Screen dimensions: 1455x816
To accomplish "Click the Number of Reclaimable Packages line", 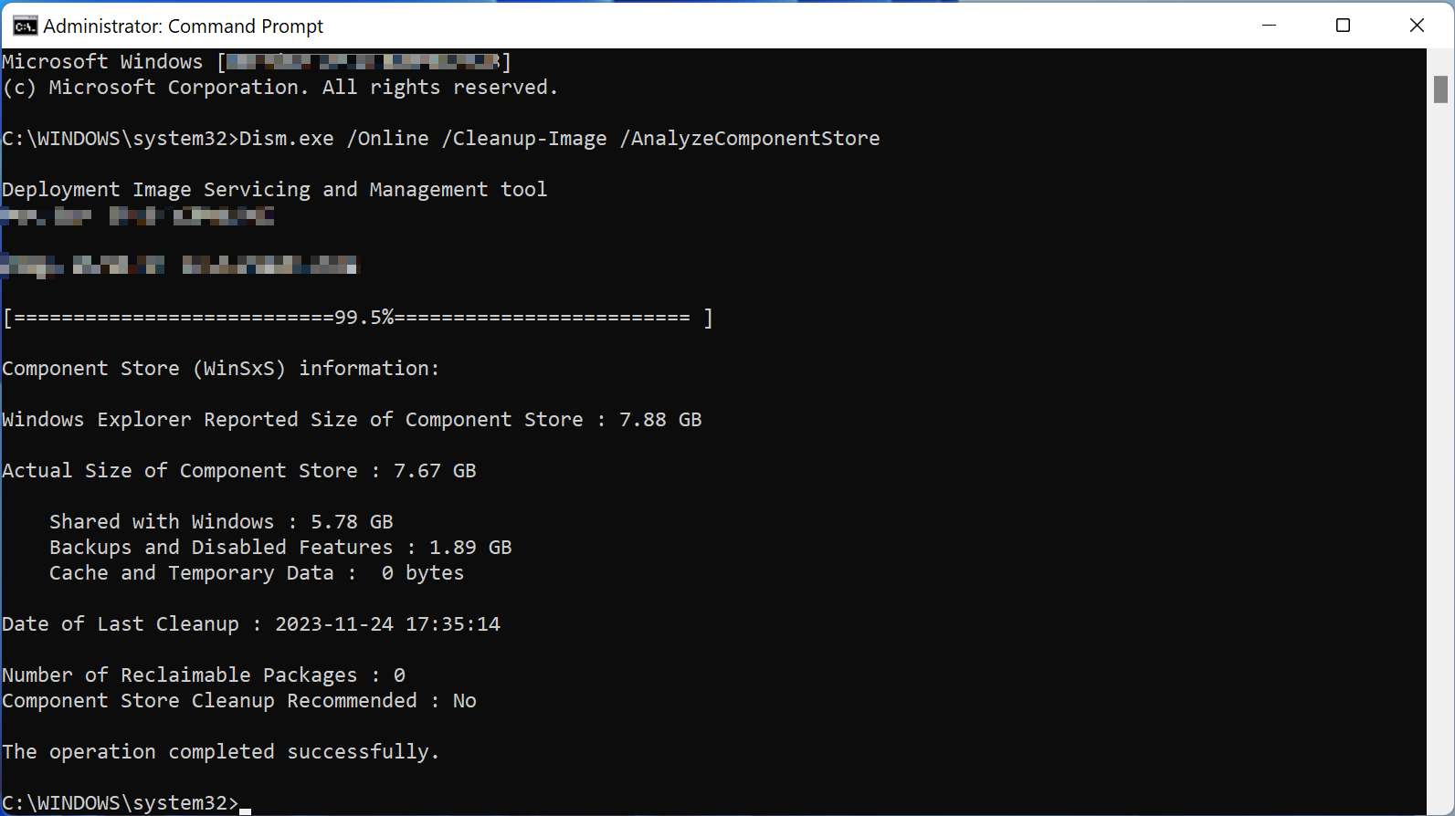I will (201, 675).
